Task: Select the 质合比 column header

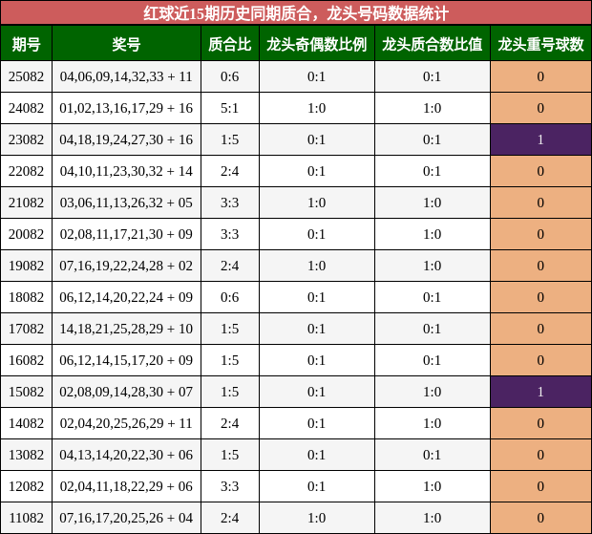Action: pos(230,43)
